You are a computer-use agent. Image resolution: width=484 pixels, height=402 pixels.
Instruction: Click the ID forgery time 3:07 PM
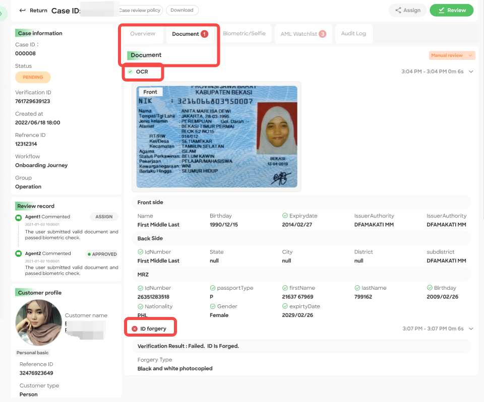tap(433, 329)
